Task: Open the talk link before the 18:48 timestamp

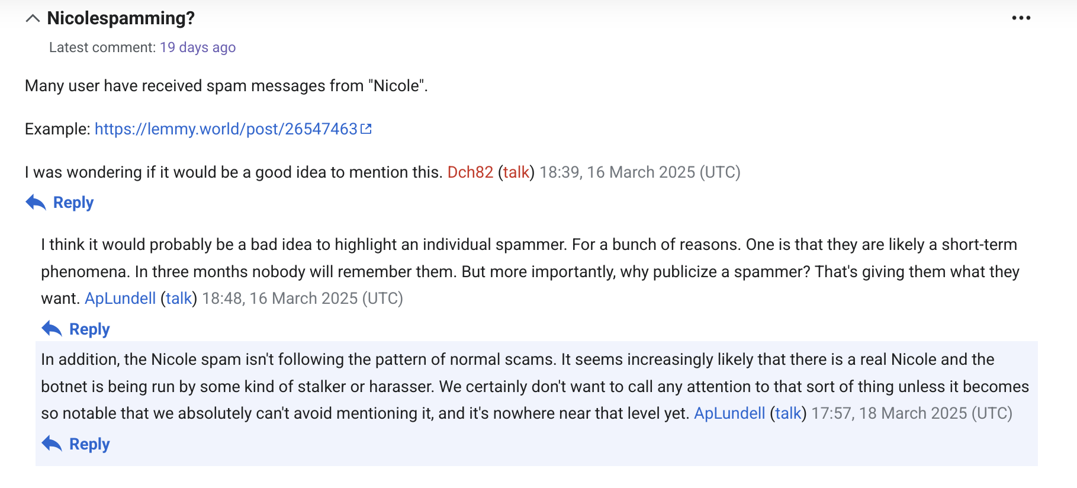Action: coord(179,298)
